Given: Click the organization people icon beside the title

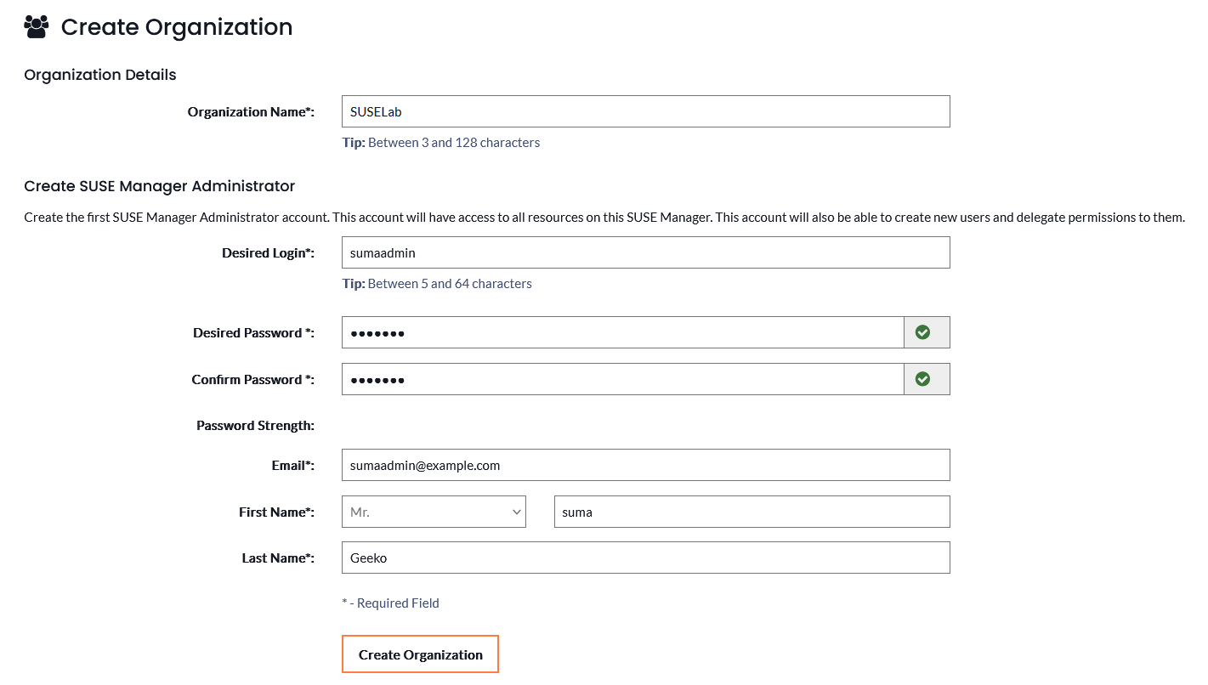Looking at the screenshot, I should pos(37,27).
